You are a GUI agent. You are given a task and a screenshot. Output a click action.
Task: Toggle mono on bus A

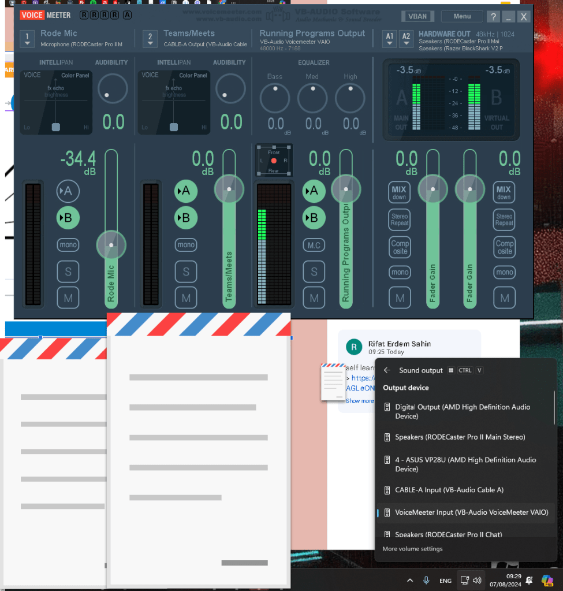[400, 272]
